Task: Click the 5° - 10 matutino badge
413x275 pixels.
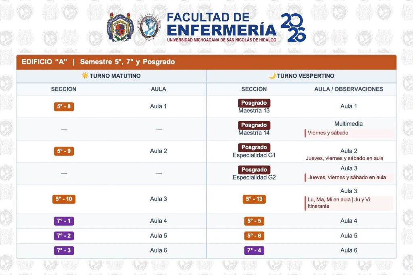Action: tap(64, 199)
